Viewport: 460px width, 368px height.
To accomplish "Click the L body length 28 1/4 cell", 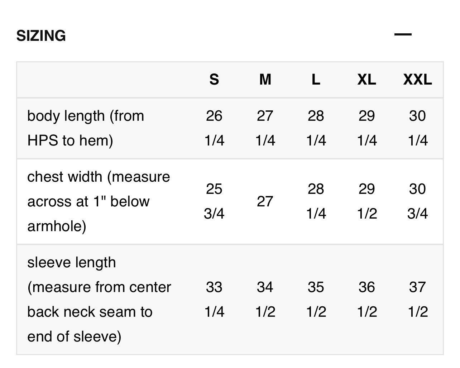I will pos(316,128).
